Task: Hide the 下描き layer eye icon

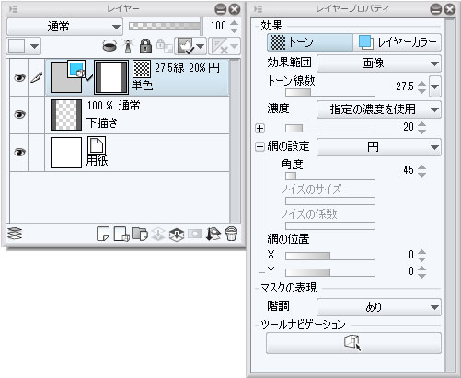Action: click(19, 115)
